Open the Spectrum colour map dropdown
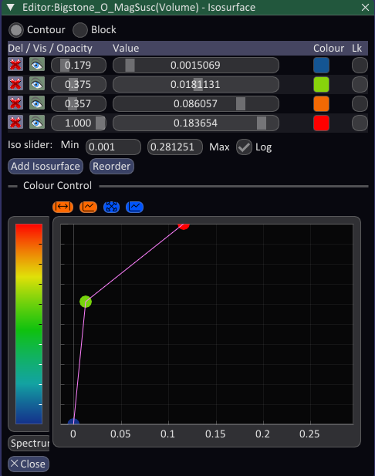Screen dimensions: 375x476 click(29, 444)
